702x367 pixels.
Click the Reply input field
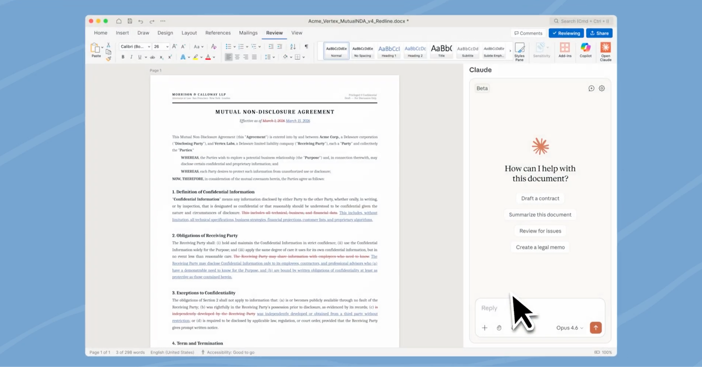tap(540, 308)
